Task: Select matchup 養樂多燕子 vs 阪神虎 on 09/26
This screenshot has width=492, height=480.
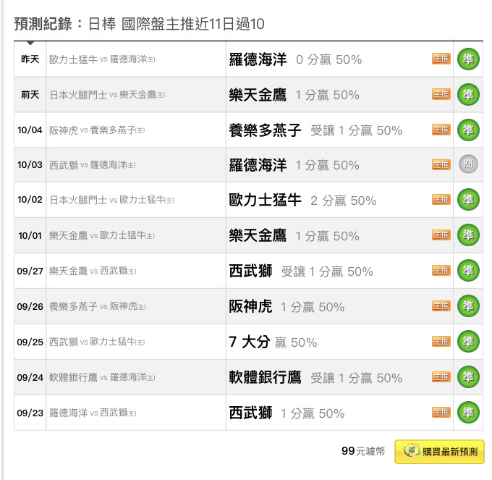Action: click(x=97, y=306)
